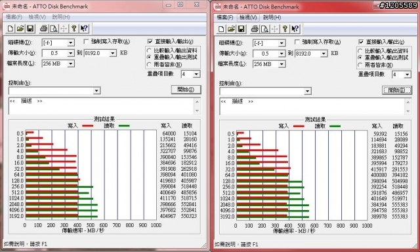
Task: Select 比較輸入/輸出資料 radio in left window
Action: click(150, 50)
